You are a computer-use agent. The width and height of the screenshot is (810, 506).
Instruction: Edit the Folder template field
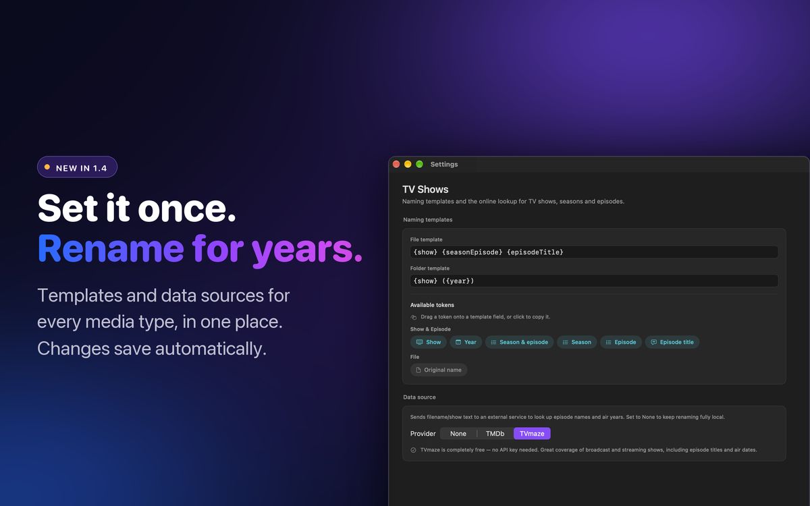594,281
